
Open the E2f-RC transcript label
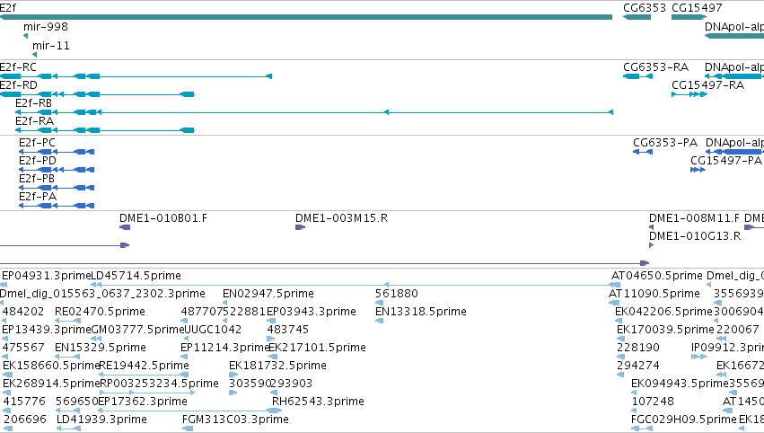tap(18, 67)
